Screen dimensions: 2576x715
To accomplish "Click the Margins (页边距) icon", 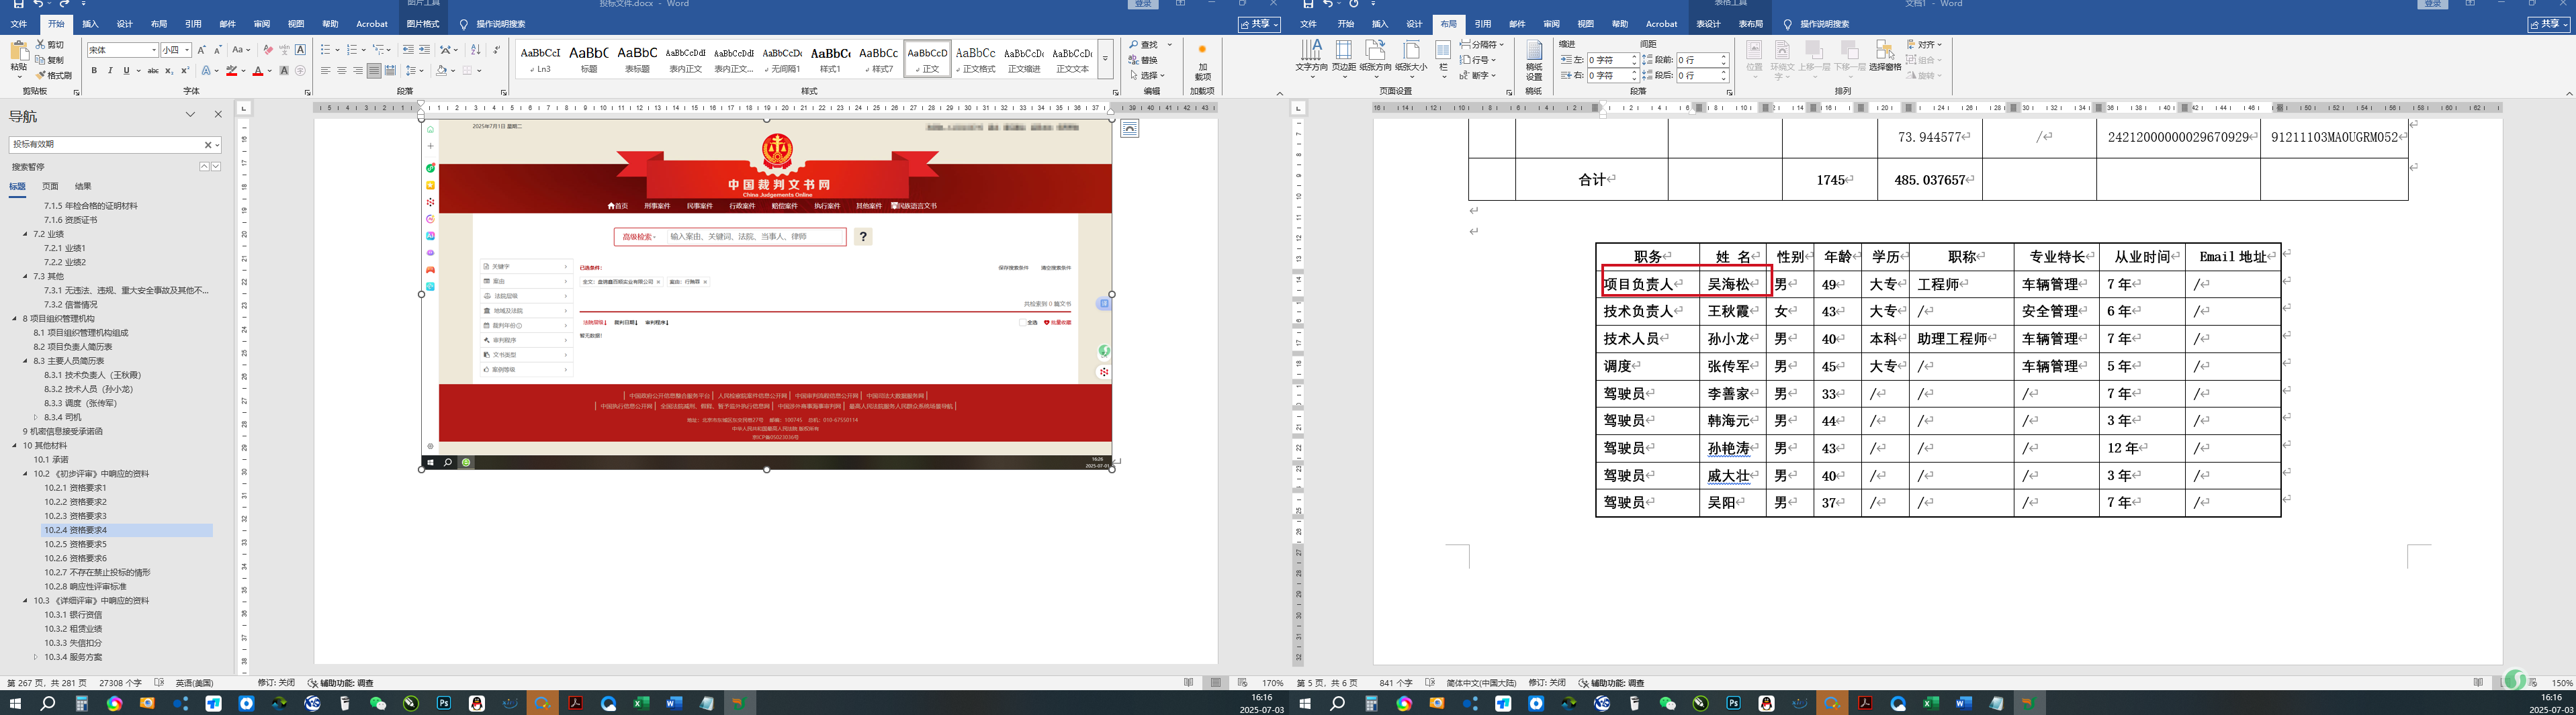I will [x=1343, y=50].
